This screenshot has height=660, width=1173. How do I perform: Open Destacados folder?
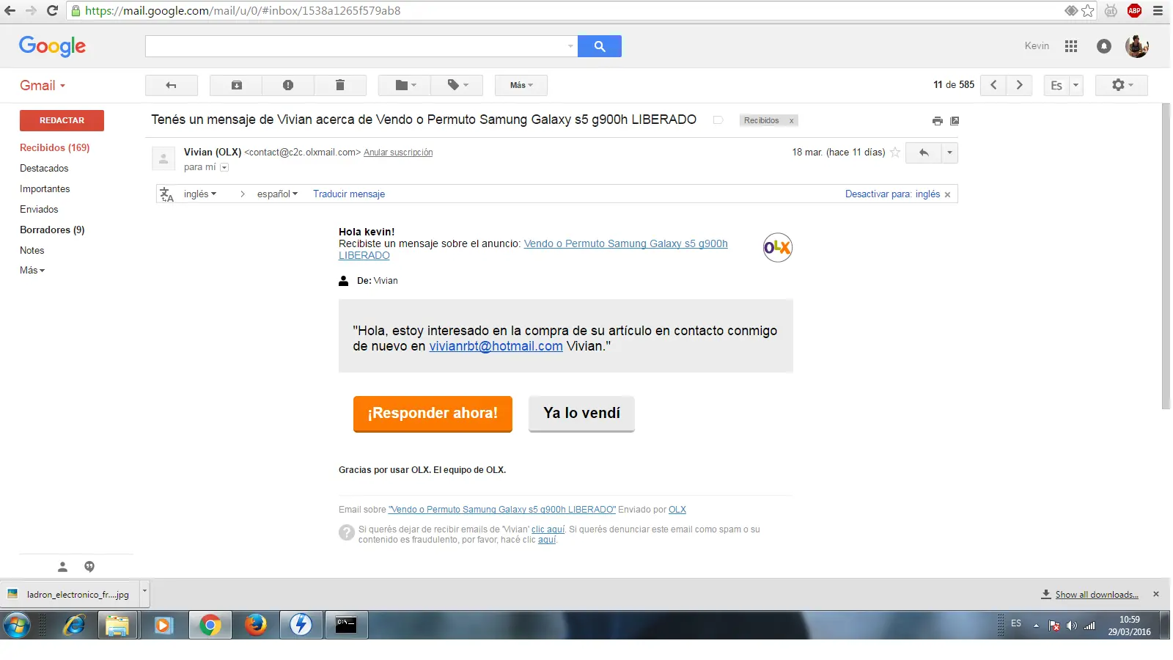pos(44,168)
